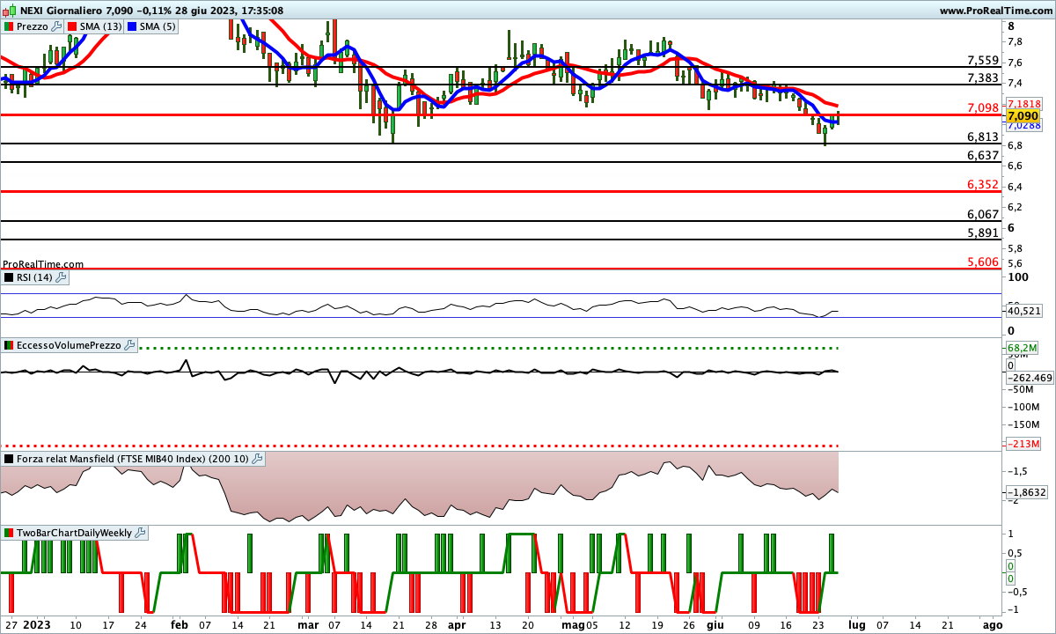Open Prezzo settings wrench icon

(x=57, y=27)
